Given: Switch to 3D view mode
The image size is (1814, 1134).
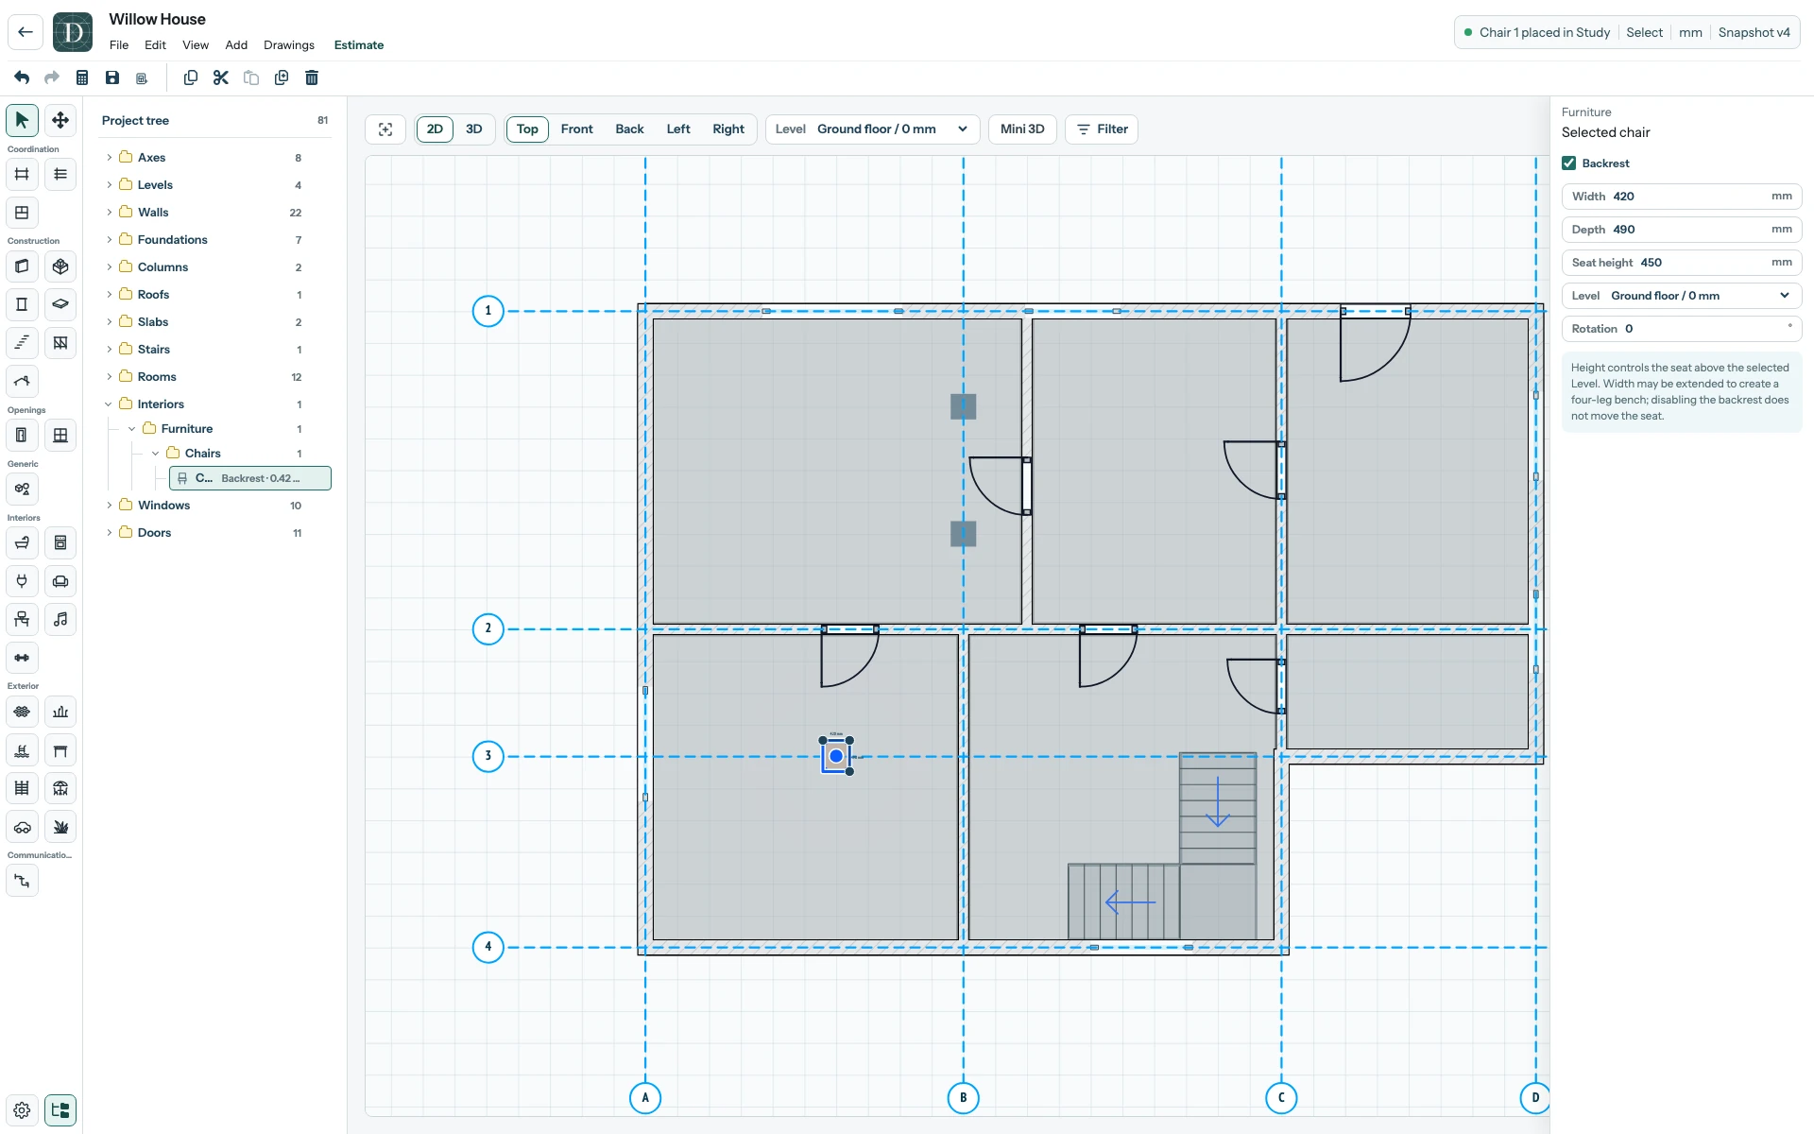Looking at the screenshot, I should [474, 129].
